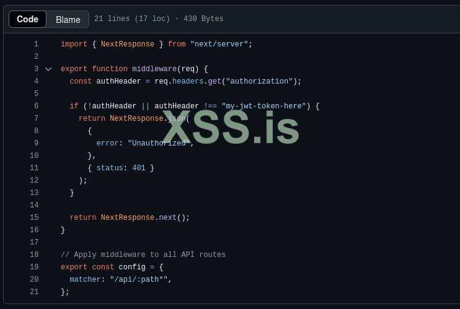
Task: Click the "my-jwt-token-here" string
Action: pyautogui.click(x=263, y=106)
